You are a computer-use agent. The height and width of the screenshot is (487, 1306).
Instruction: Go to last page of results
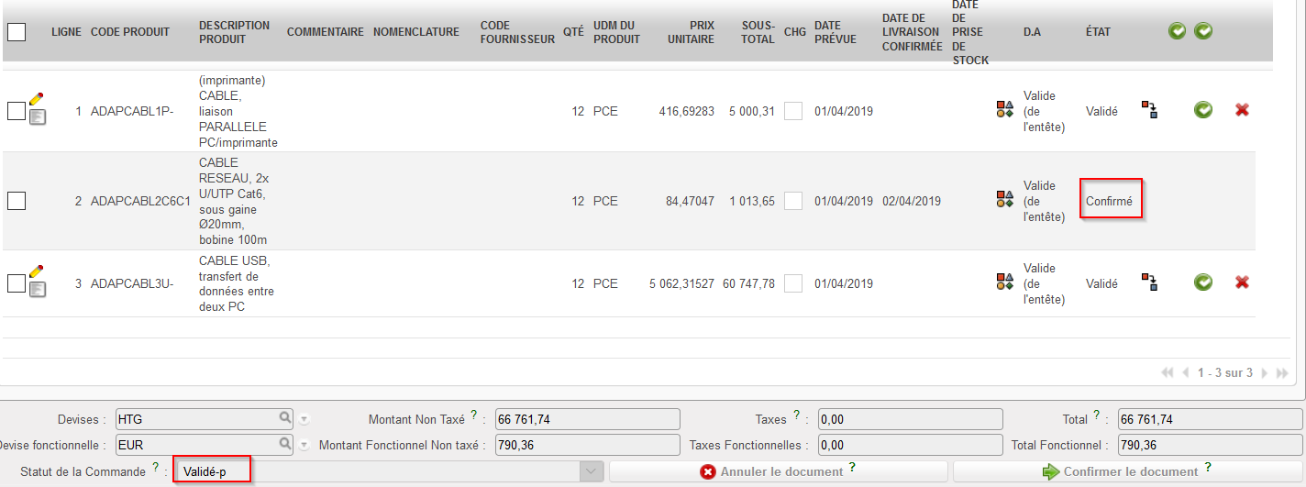tap(1283, 373)
